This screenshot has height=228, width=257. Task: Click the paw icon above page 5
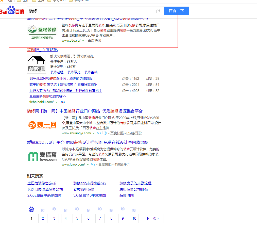click(77, 209)
